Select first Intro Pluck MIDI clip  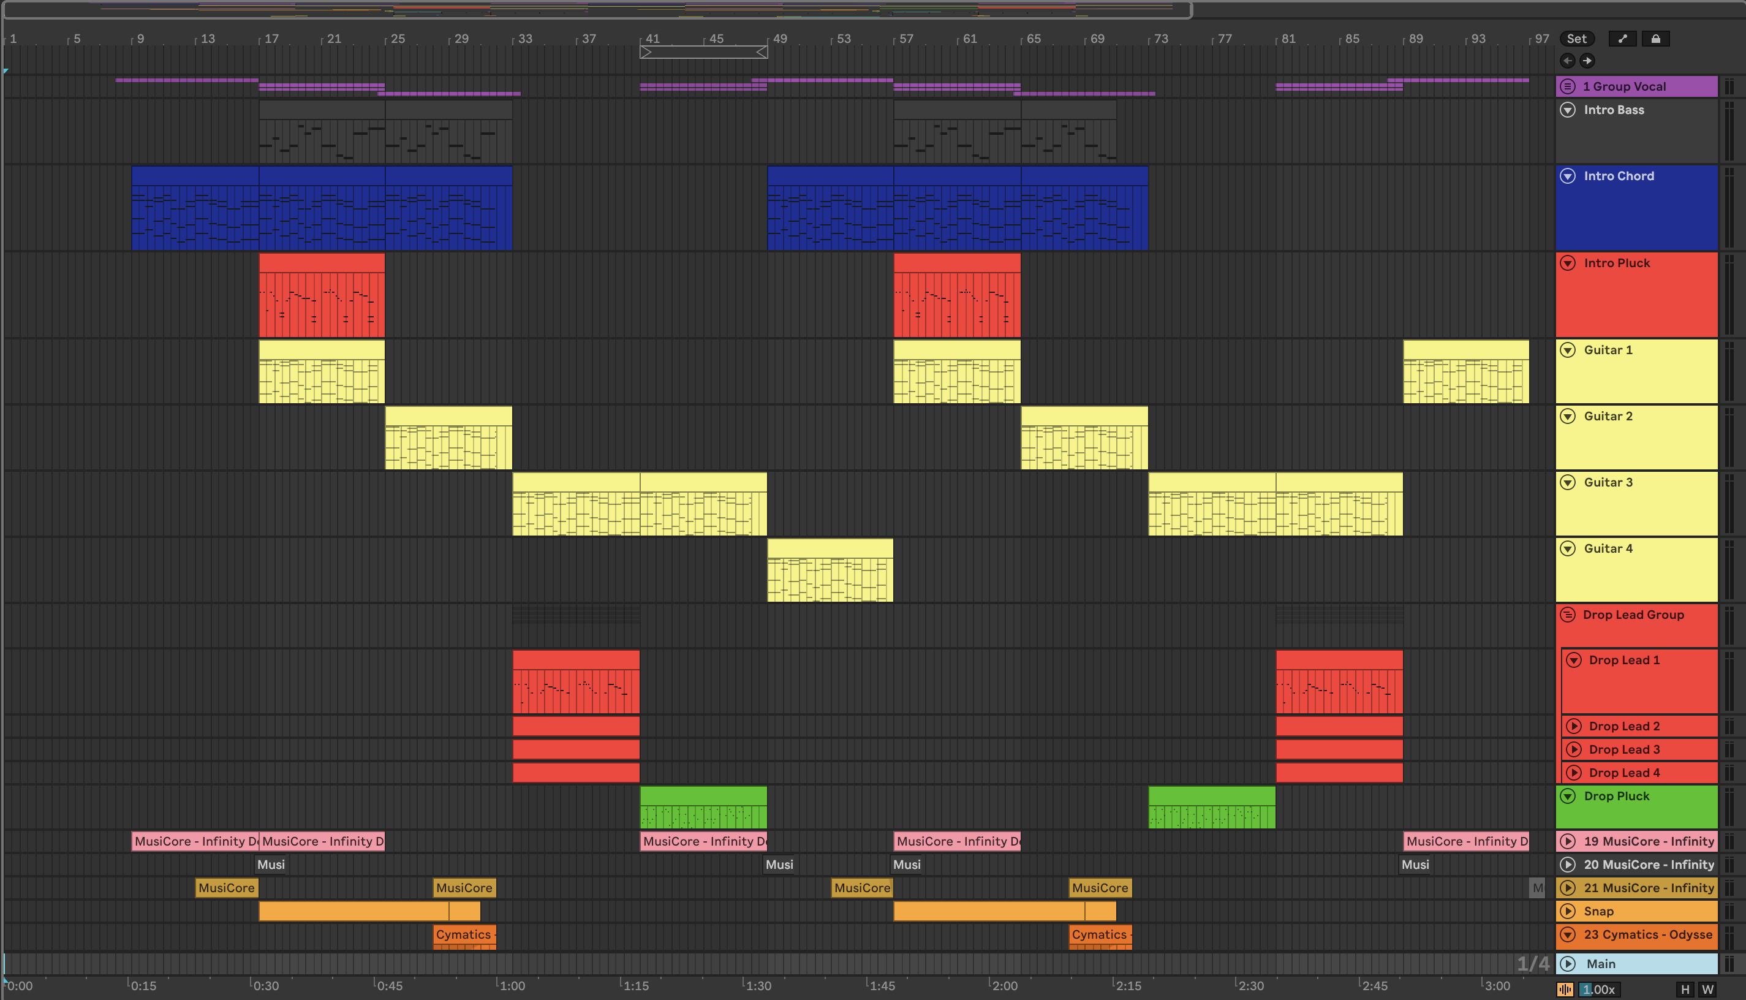click(321, 262)
